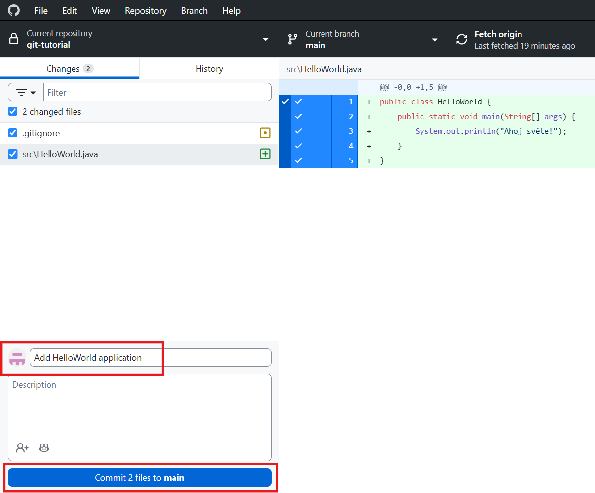Expand the Current repository dropdown
Image resolution: width=595 pixels, height=493 pixels.
265,39
